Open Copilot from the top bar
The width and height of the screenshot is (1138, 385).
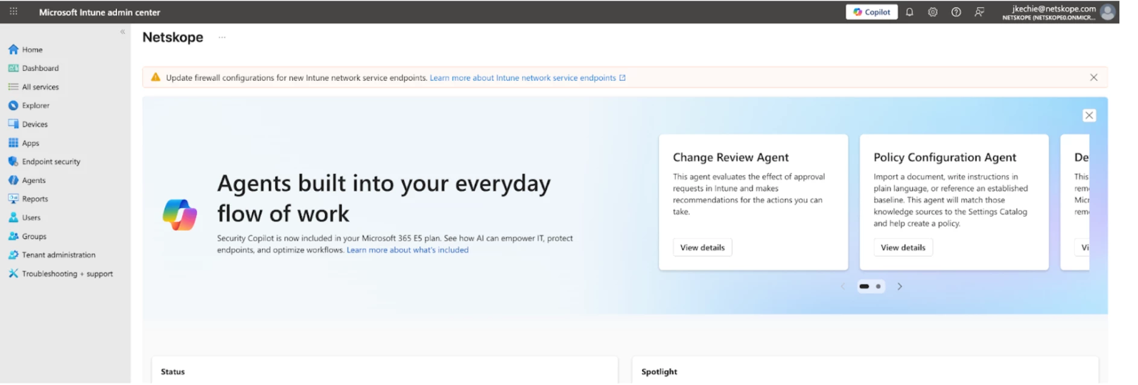click(x=871, y=12)
